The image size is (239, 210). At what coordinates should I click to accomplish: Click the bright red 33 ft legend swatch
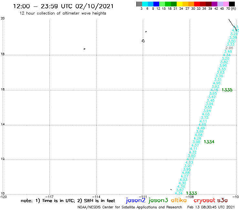click(x=197, y=4)
